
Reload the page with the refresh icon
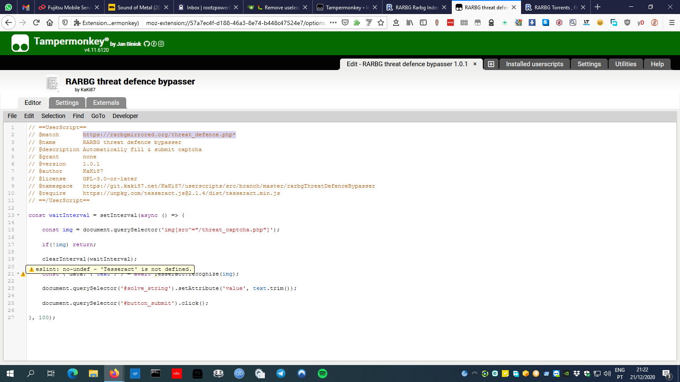pyautogui.click(x=36, y=22)
